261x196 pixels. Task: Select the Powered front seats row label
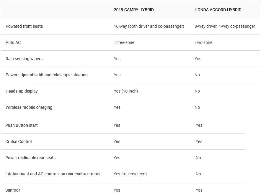coord(24,26)
